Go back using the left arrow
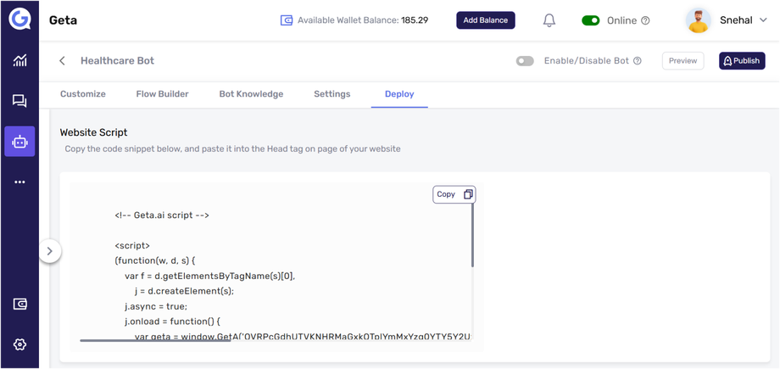The width and height of the screenshot is (780, 369). click(x=62, y=61)
